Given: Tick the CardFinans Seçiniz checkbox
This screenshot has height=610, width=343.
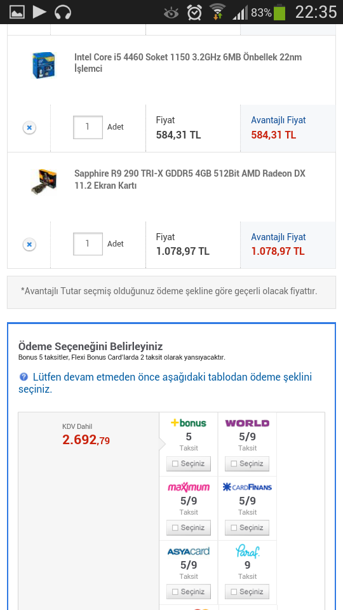Looking at the screenshot, I should (x=247, y=528).
